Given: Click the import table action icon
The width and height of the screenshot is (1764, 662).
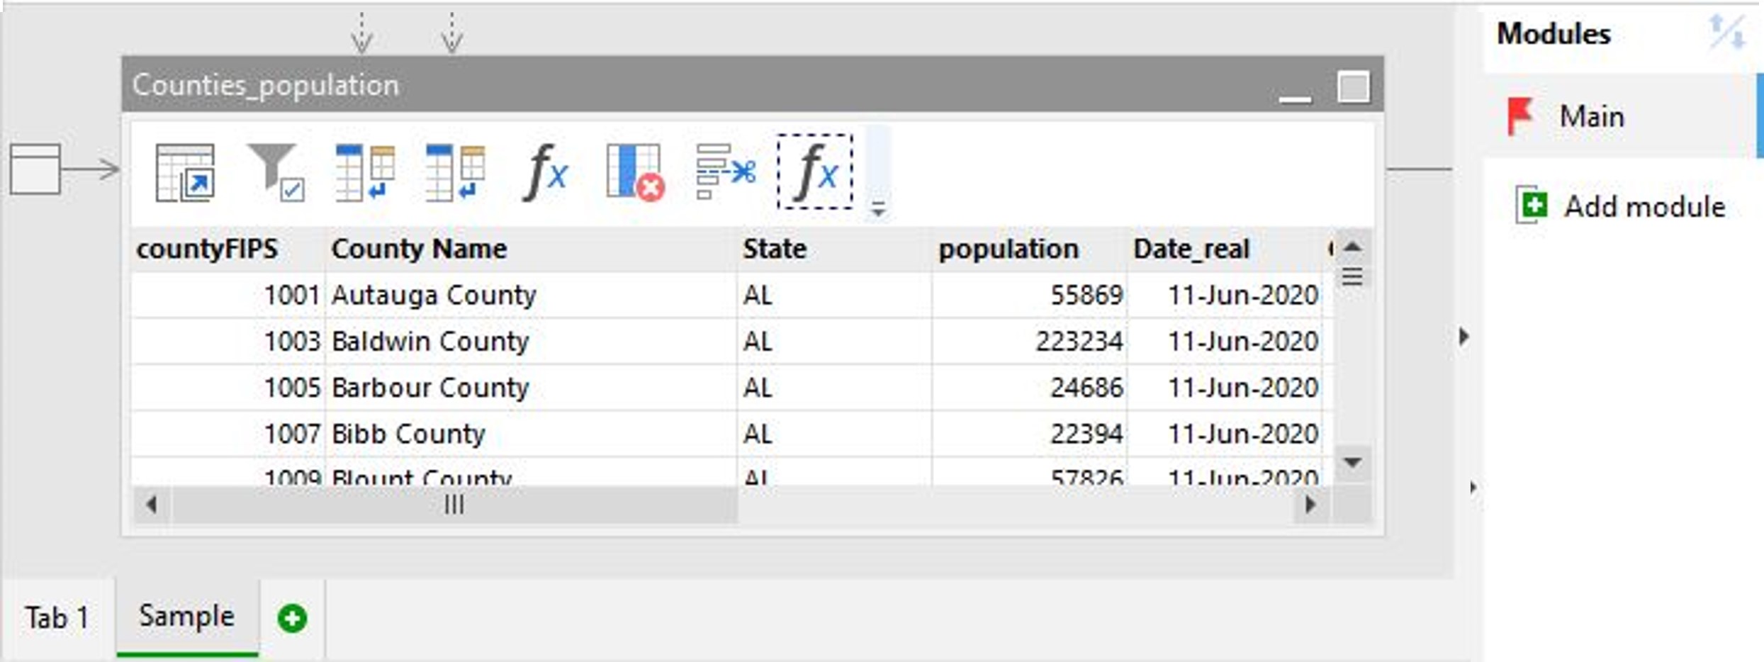Looking at the screenshot, I should [x=185, y=173].
